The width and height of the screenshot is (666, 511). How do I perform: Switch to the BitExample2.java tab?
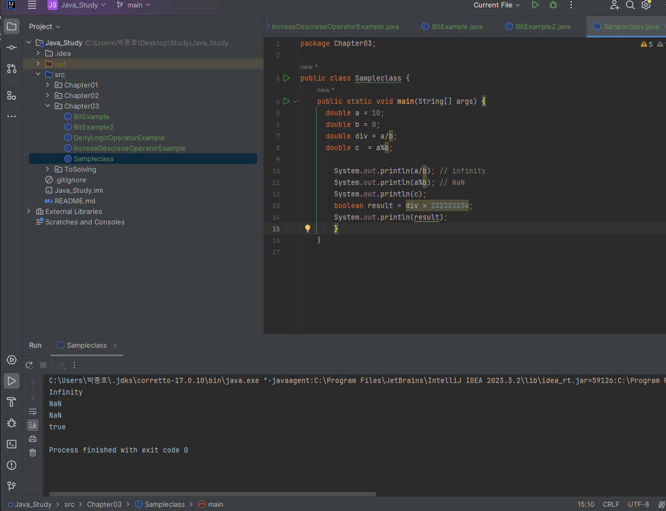(543, 26)
